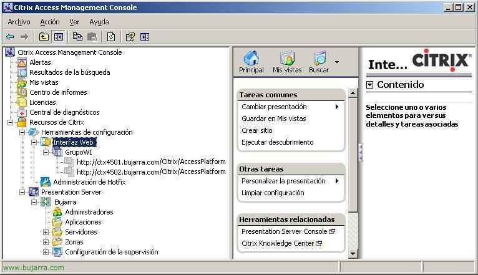Select the Alertas tree icon
This screenshot has height=275, width=478.
22,62
